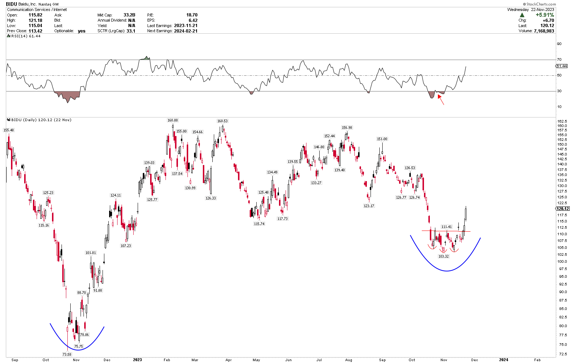
Task: Click the 78.86 price label
Action: (x=84, y=334)
